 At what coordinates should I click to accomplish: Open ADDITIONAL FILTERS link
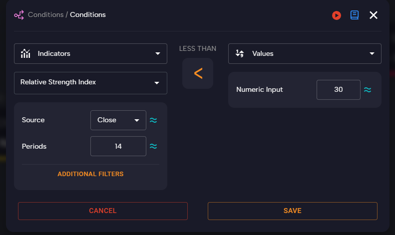tap(90, 174)
